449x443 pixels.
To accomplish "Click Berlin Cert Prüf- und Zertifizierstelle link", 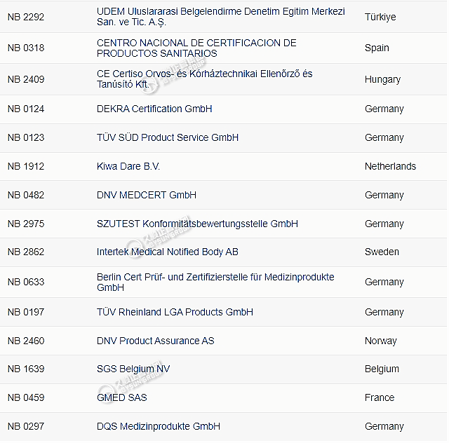I will [x=215, y=282].
